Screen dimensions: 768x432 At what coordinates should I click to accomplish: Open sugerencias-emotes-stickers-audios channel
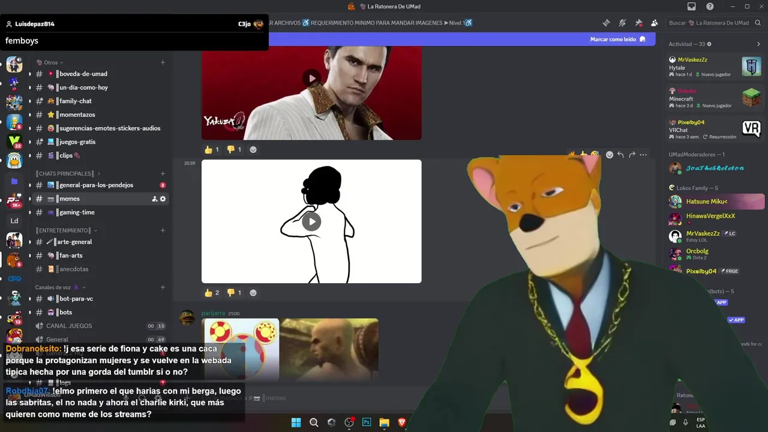(x=100, y=128)
